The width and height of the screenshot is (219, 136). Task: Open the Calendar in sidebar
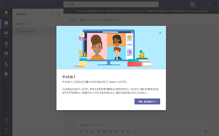click(6, 54)
